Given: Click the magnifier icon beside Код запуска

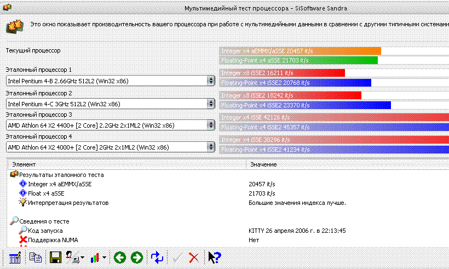Looking at the screenshot, I should (22, 230).
